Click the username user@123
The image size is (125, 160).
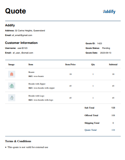coord(22,48)
